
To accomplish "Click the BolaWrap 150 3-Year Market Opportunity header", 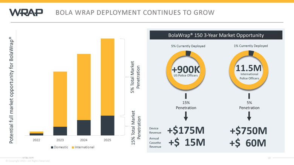I will pyautogui.click(x=216, y=35).
